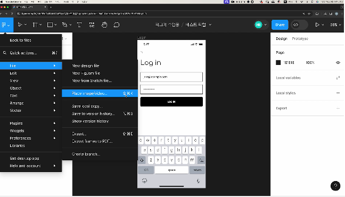The width and height of the screenshot is (345, 197).
Task: Open file name dropdown chevron
Action: click(210, 25)
